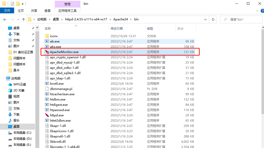The image size is (264, 148).
Task: Open the 真卡 folder in sidebar
Action: [16, 70]
